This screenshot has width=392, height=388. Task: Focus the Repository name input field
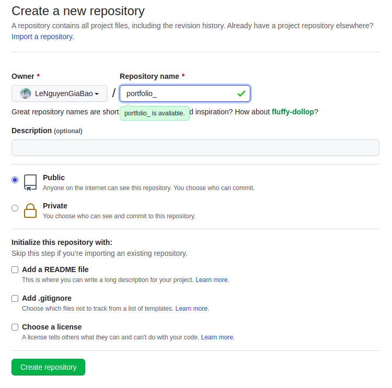[x=178, y=94]
